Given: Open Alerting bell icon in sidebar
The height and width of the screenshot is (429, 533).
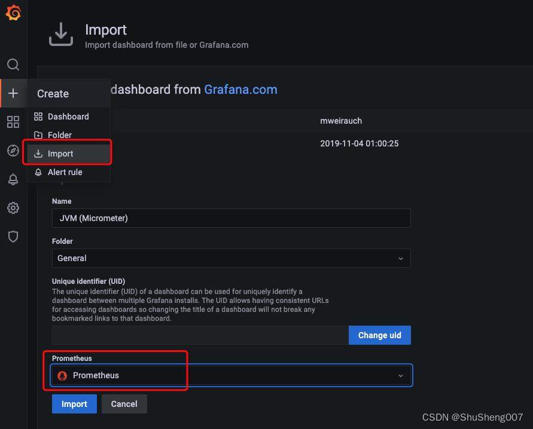Looking at the screenshot, I should click(x=13, y=179).
